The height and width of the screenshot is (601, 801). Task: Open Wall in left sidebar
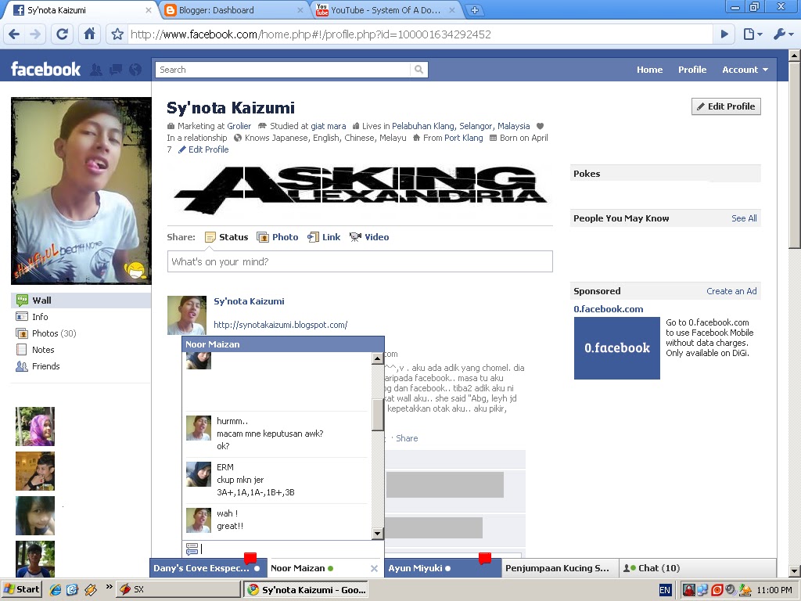81,300
